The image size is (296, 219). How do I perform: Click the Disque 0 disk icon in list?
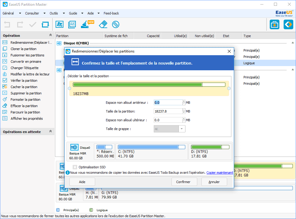click(x=59, y=43)
